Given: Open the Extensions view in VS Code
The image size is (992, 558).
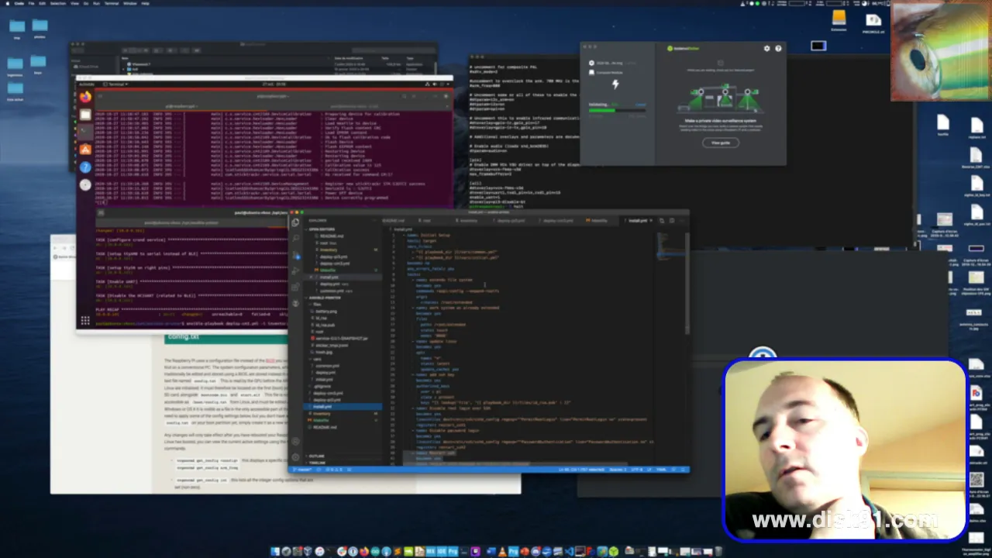Looking at the screenshot, I should pos(295,287).
